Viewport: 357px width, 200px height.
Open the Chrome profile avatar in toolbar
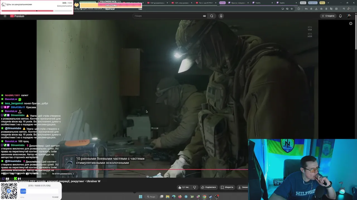[349, 9]
